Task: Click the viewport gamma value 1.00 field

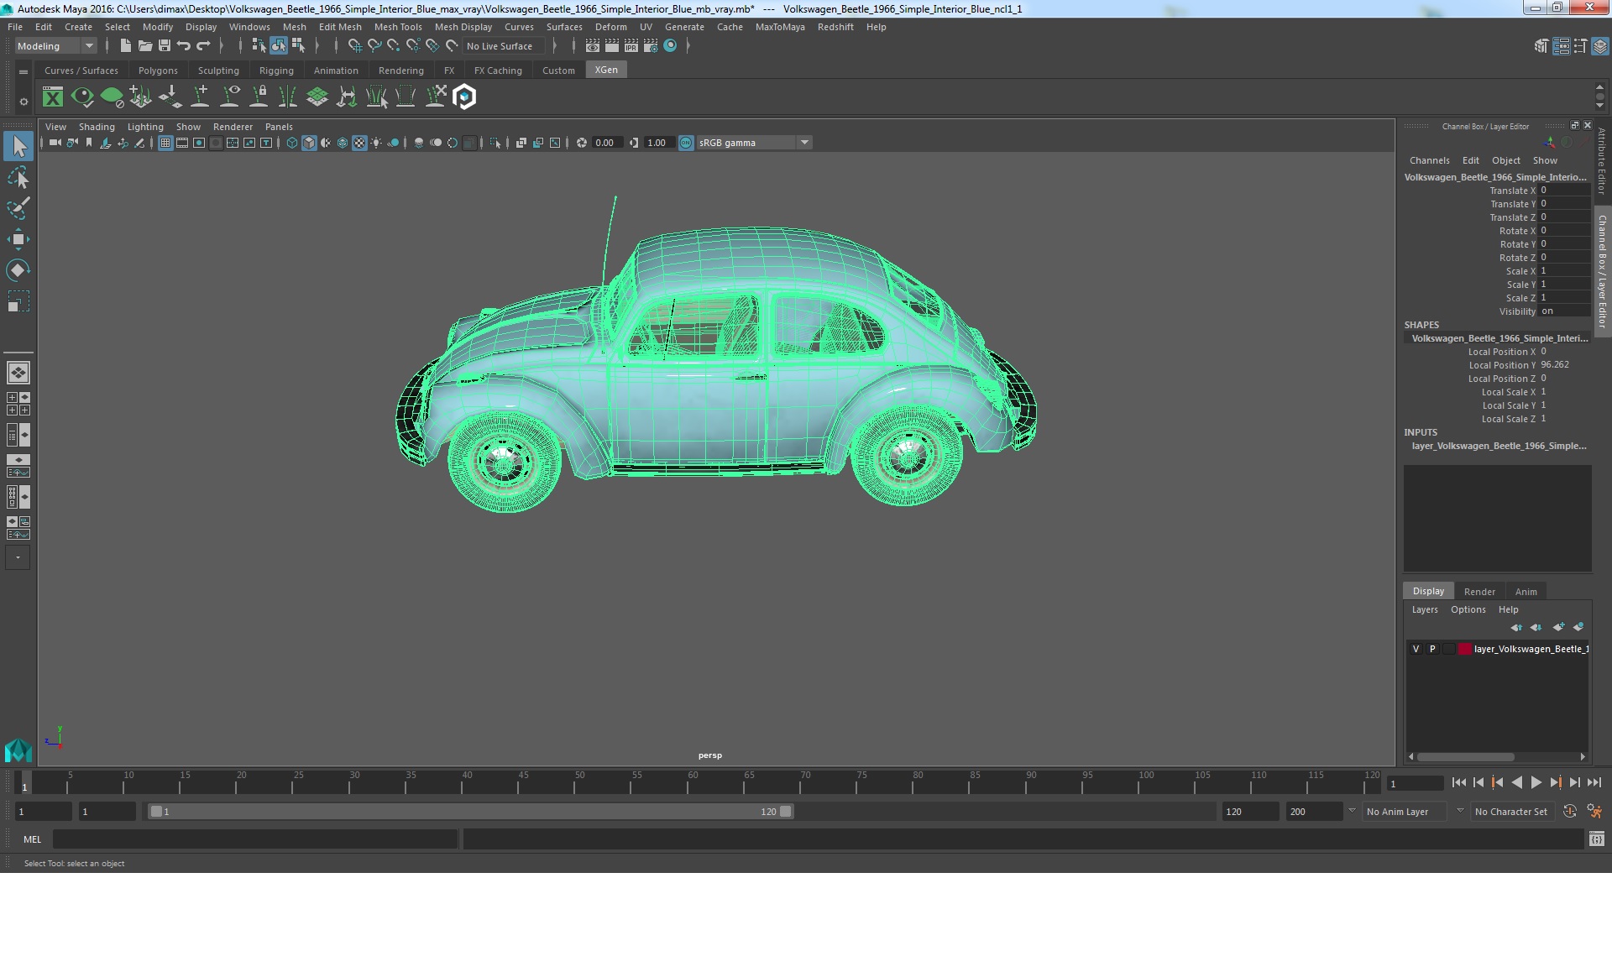Action: tap(658, 143)
